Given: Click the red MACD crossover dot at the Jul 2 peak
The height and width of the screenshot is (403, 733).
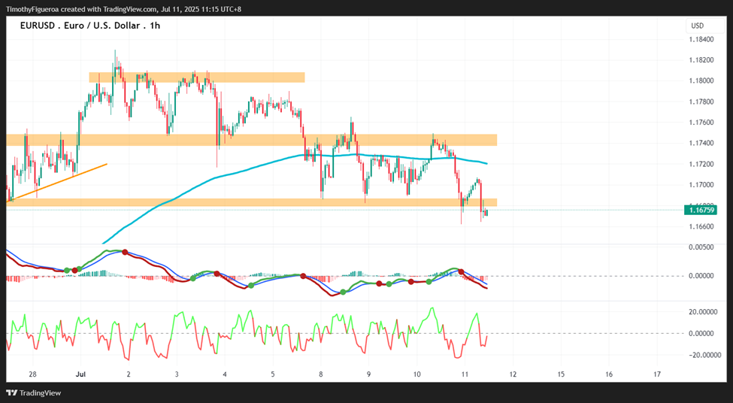Looking at the screenshot, I should point(125,252).
